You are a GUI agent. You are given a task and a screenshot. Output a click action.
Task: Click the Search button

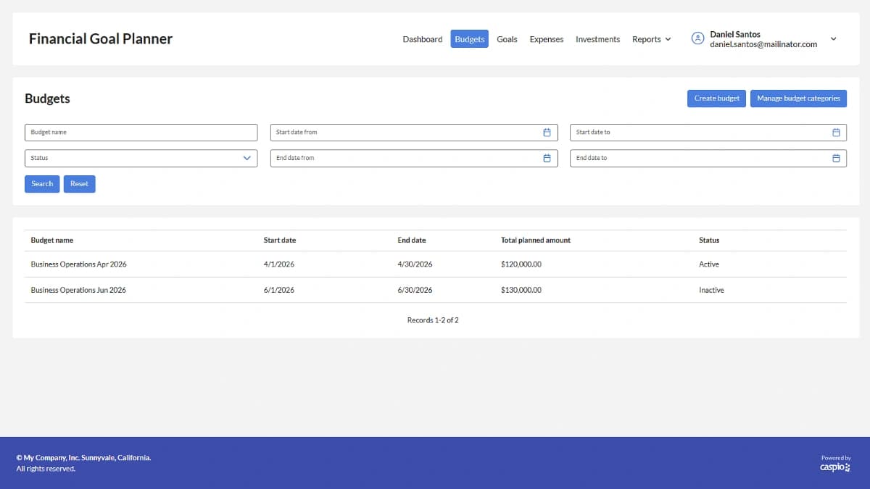tap(42, 184)
